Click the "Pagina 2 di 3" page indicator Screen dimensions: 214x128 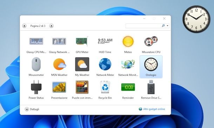coord(38,26)
